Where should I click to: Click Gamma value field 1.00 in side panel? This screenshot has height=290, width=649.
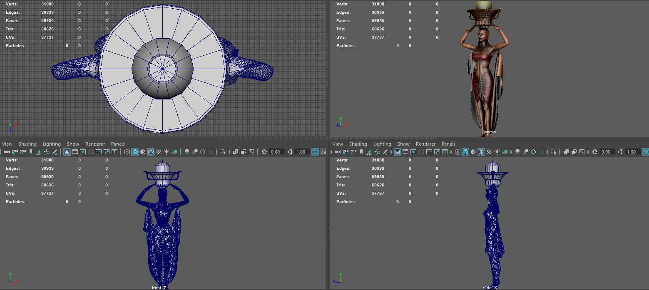(x=633, y=152)
